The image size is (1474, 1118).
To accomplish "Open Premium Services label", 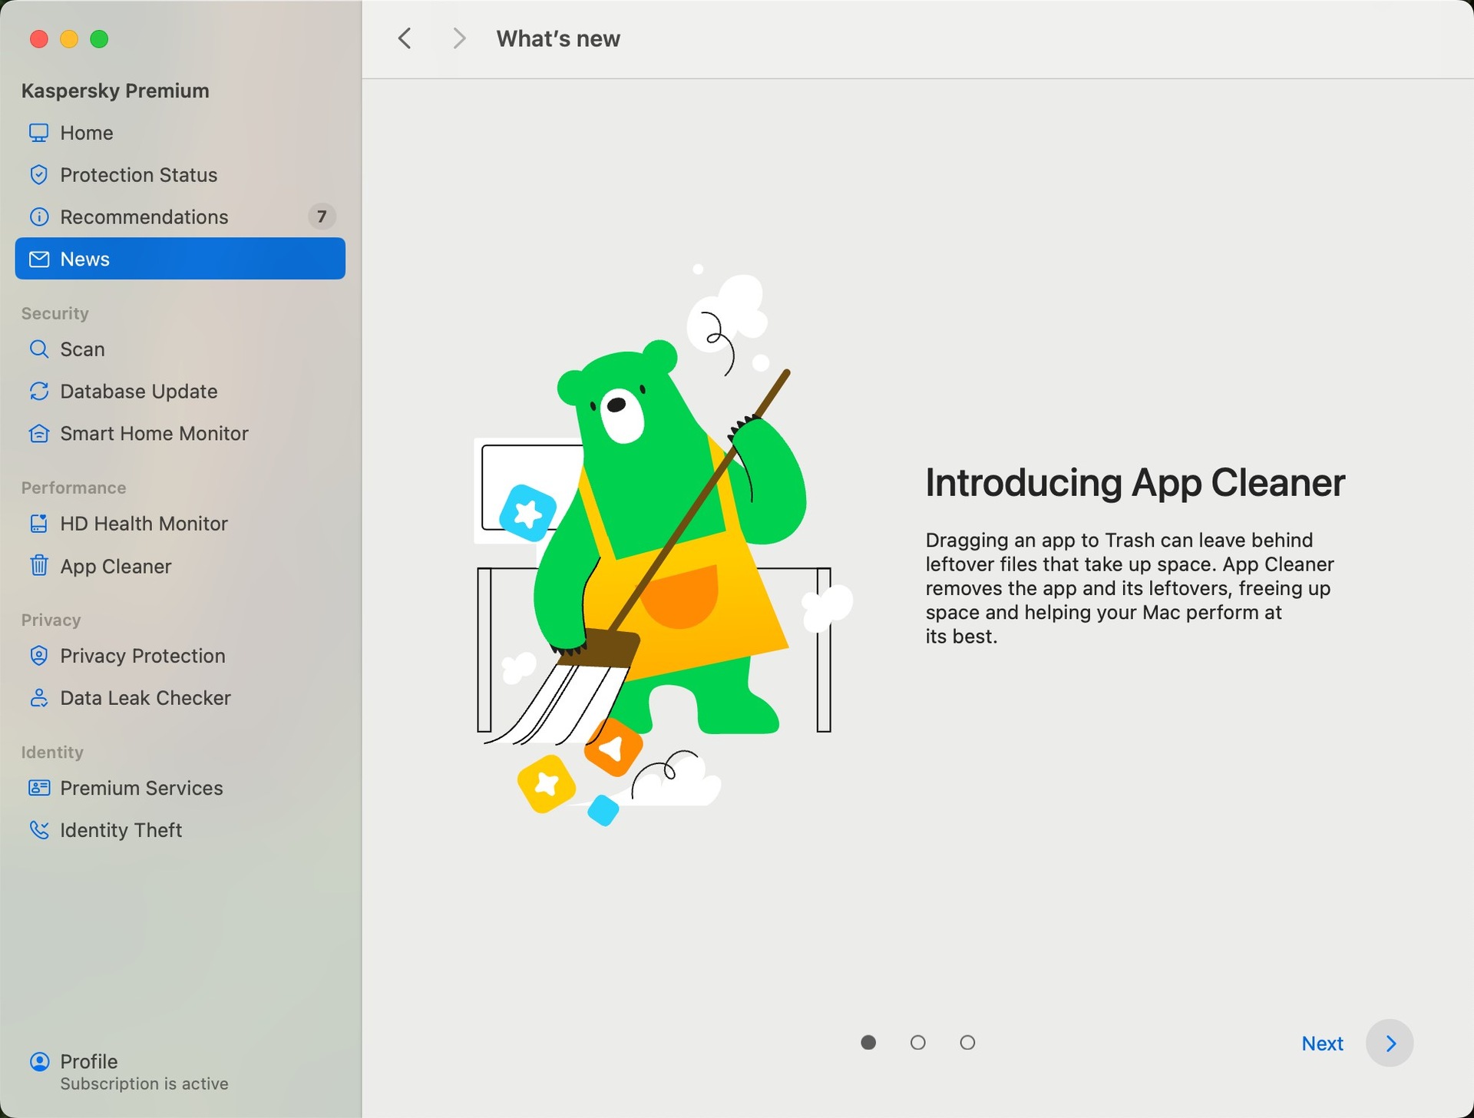I will [x=141, y=788].
